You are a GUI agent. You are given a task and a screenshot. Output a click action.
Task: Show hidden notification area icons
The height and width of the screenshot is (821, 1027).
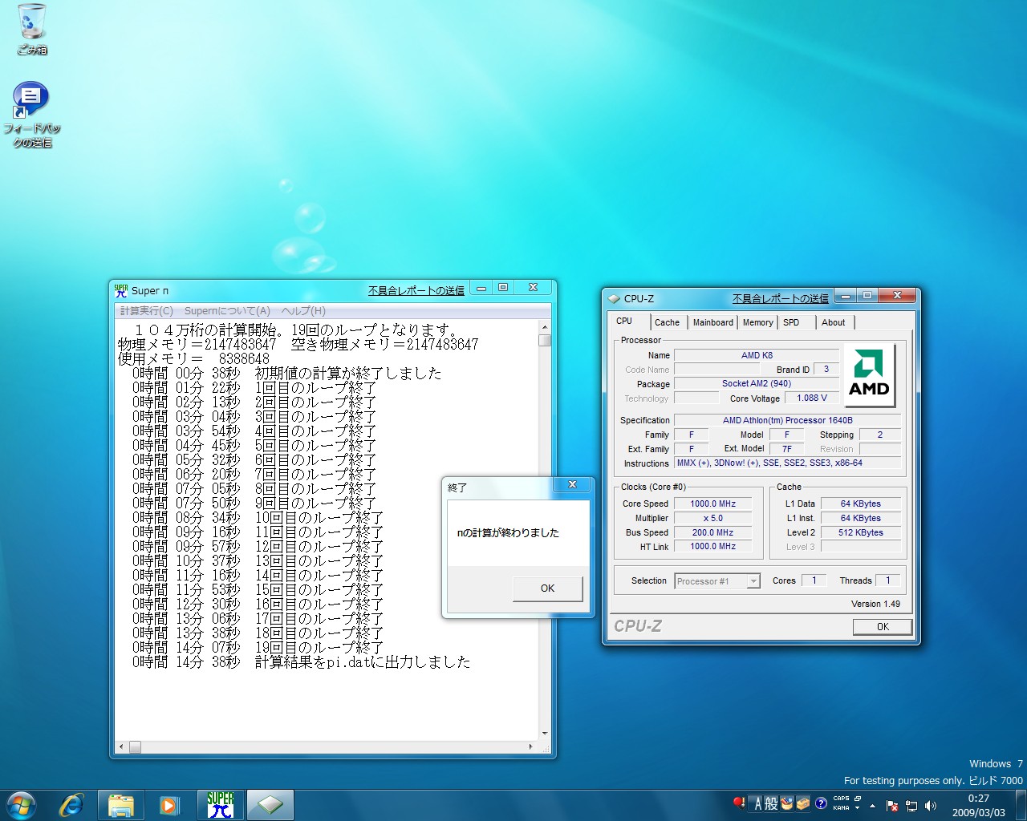click(873, 806)
